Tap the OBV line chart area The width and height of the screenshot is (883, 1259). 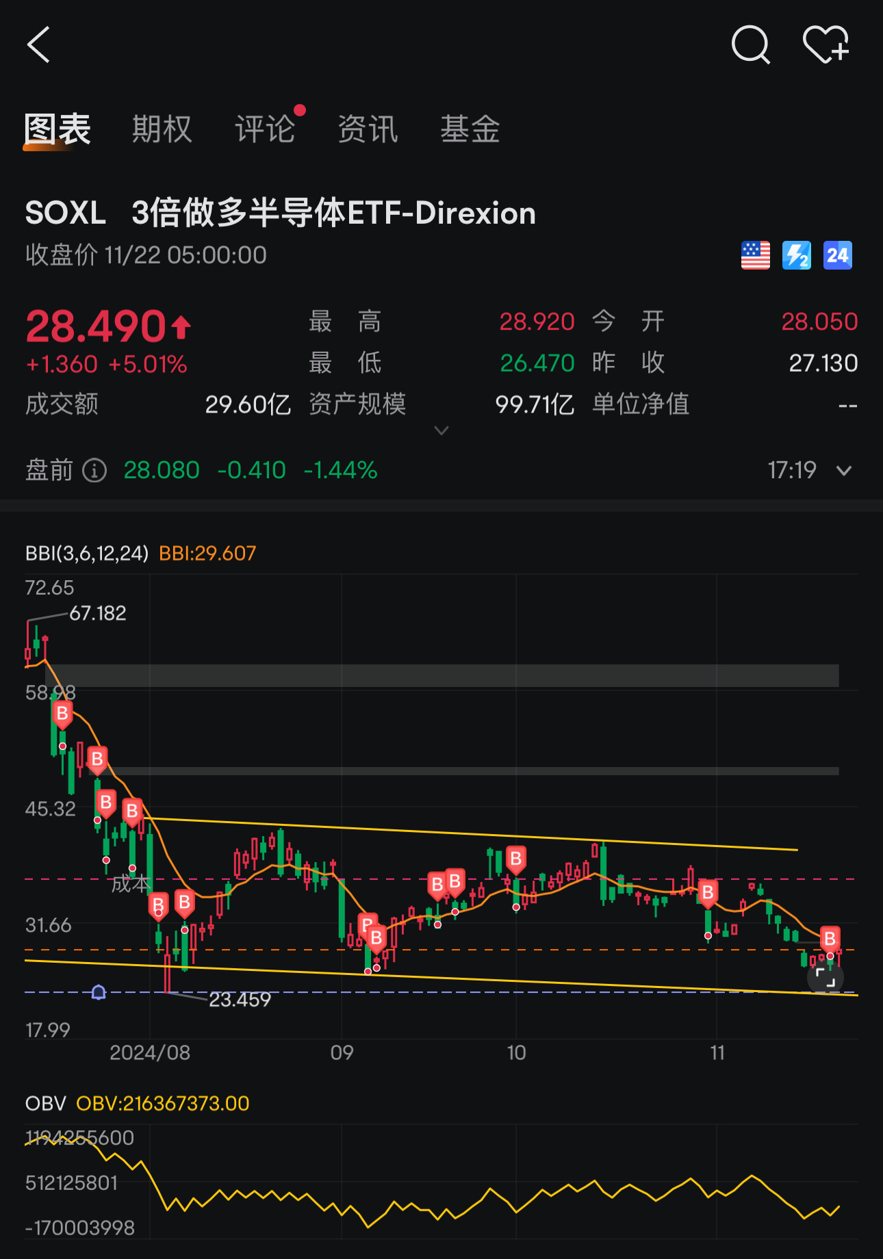[x=441, y=1182]
